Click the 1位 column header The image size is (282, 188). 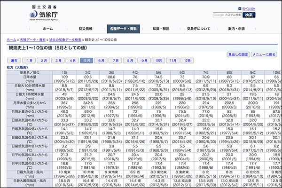(64, 72)
